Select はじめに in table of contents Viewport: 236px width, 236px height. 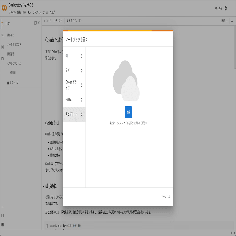coord(11,35)
